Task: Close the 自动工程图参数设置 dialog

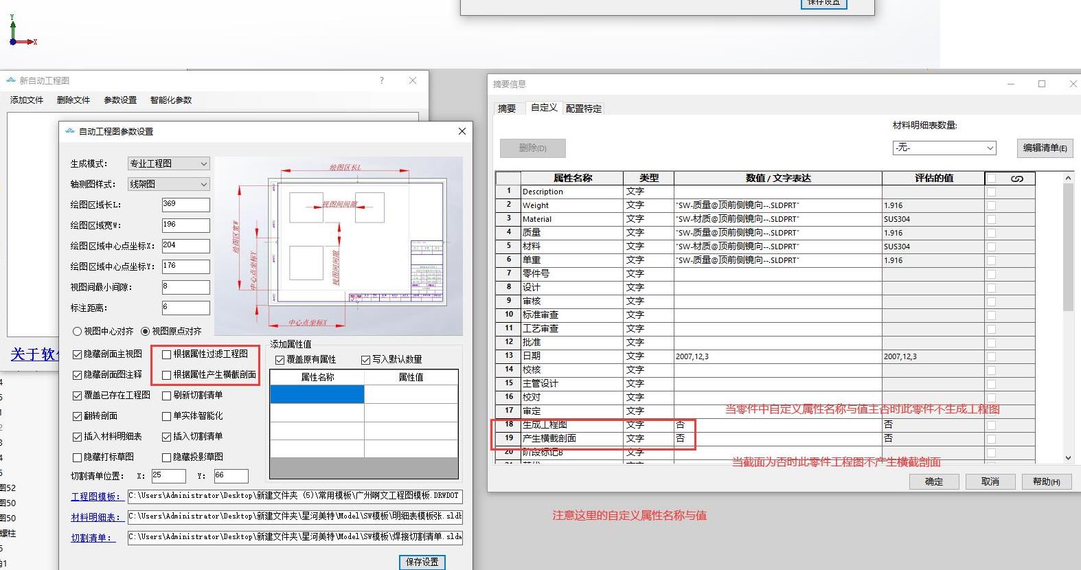Action: click(462, 131)
